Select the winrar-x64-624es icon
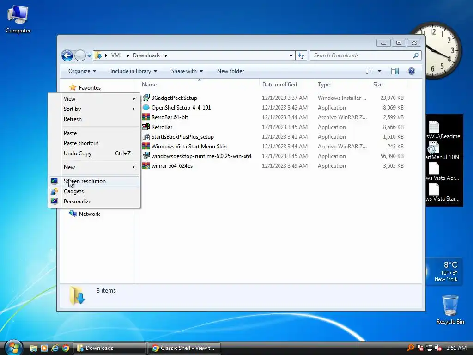 (146, 166)
